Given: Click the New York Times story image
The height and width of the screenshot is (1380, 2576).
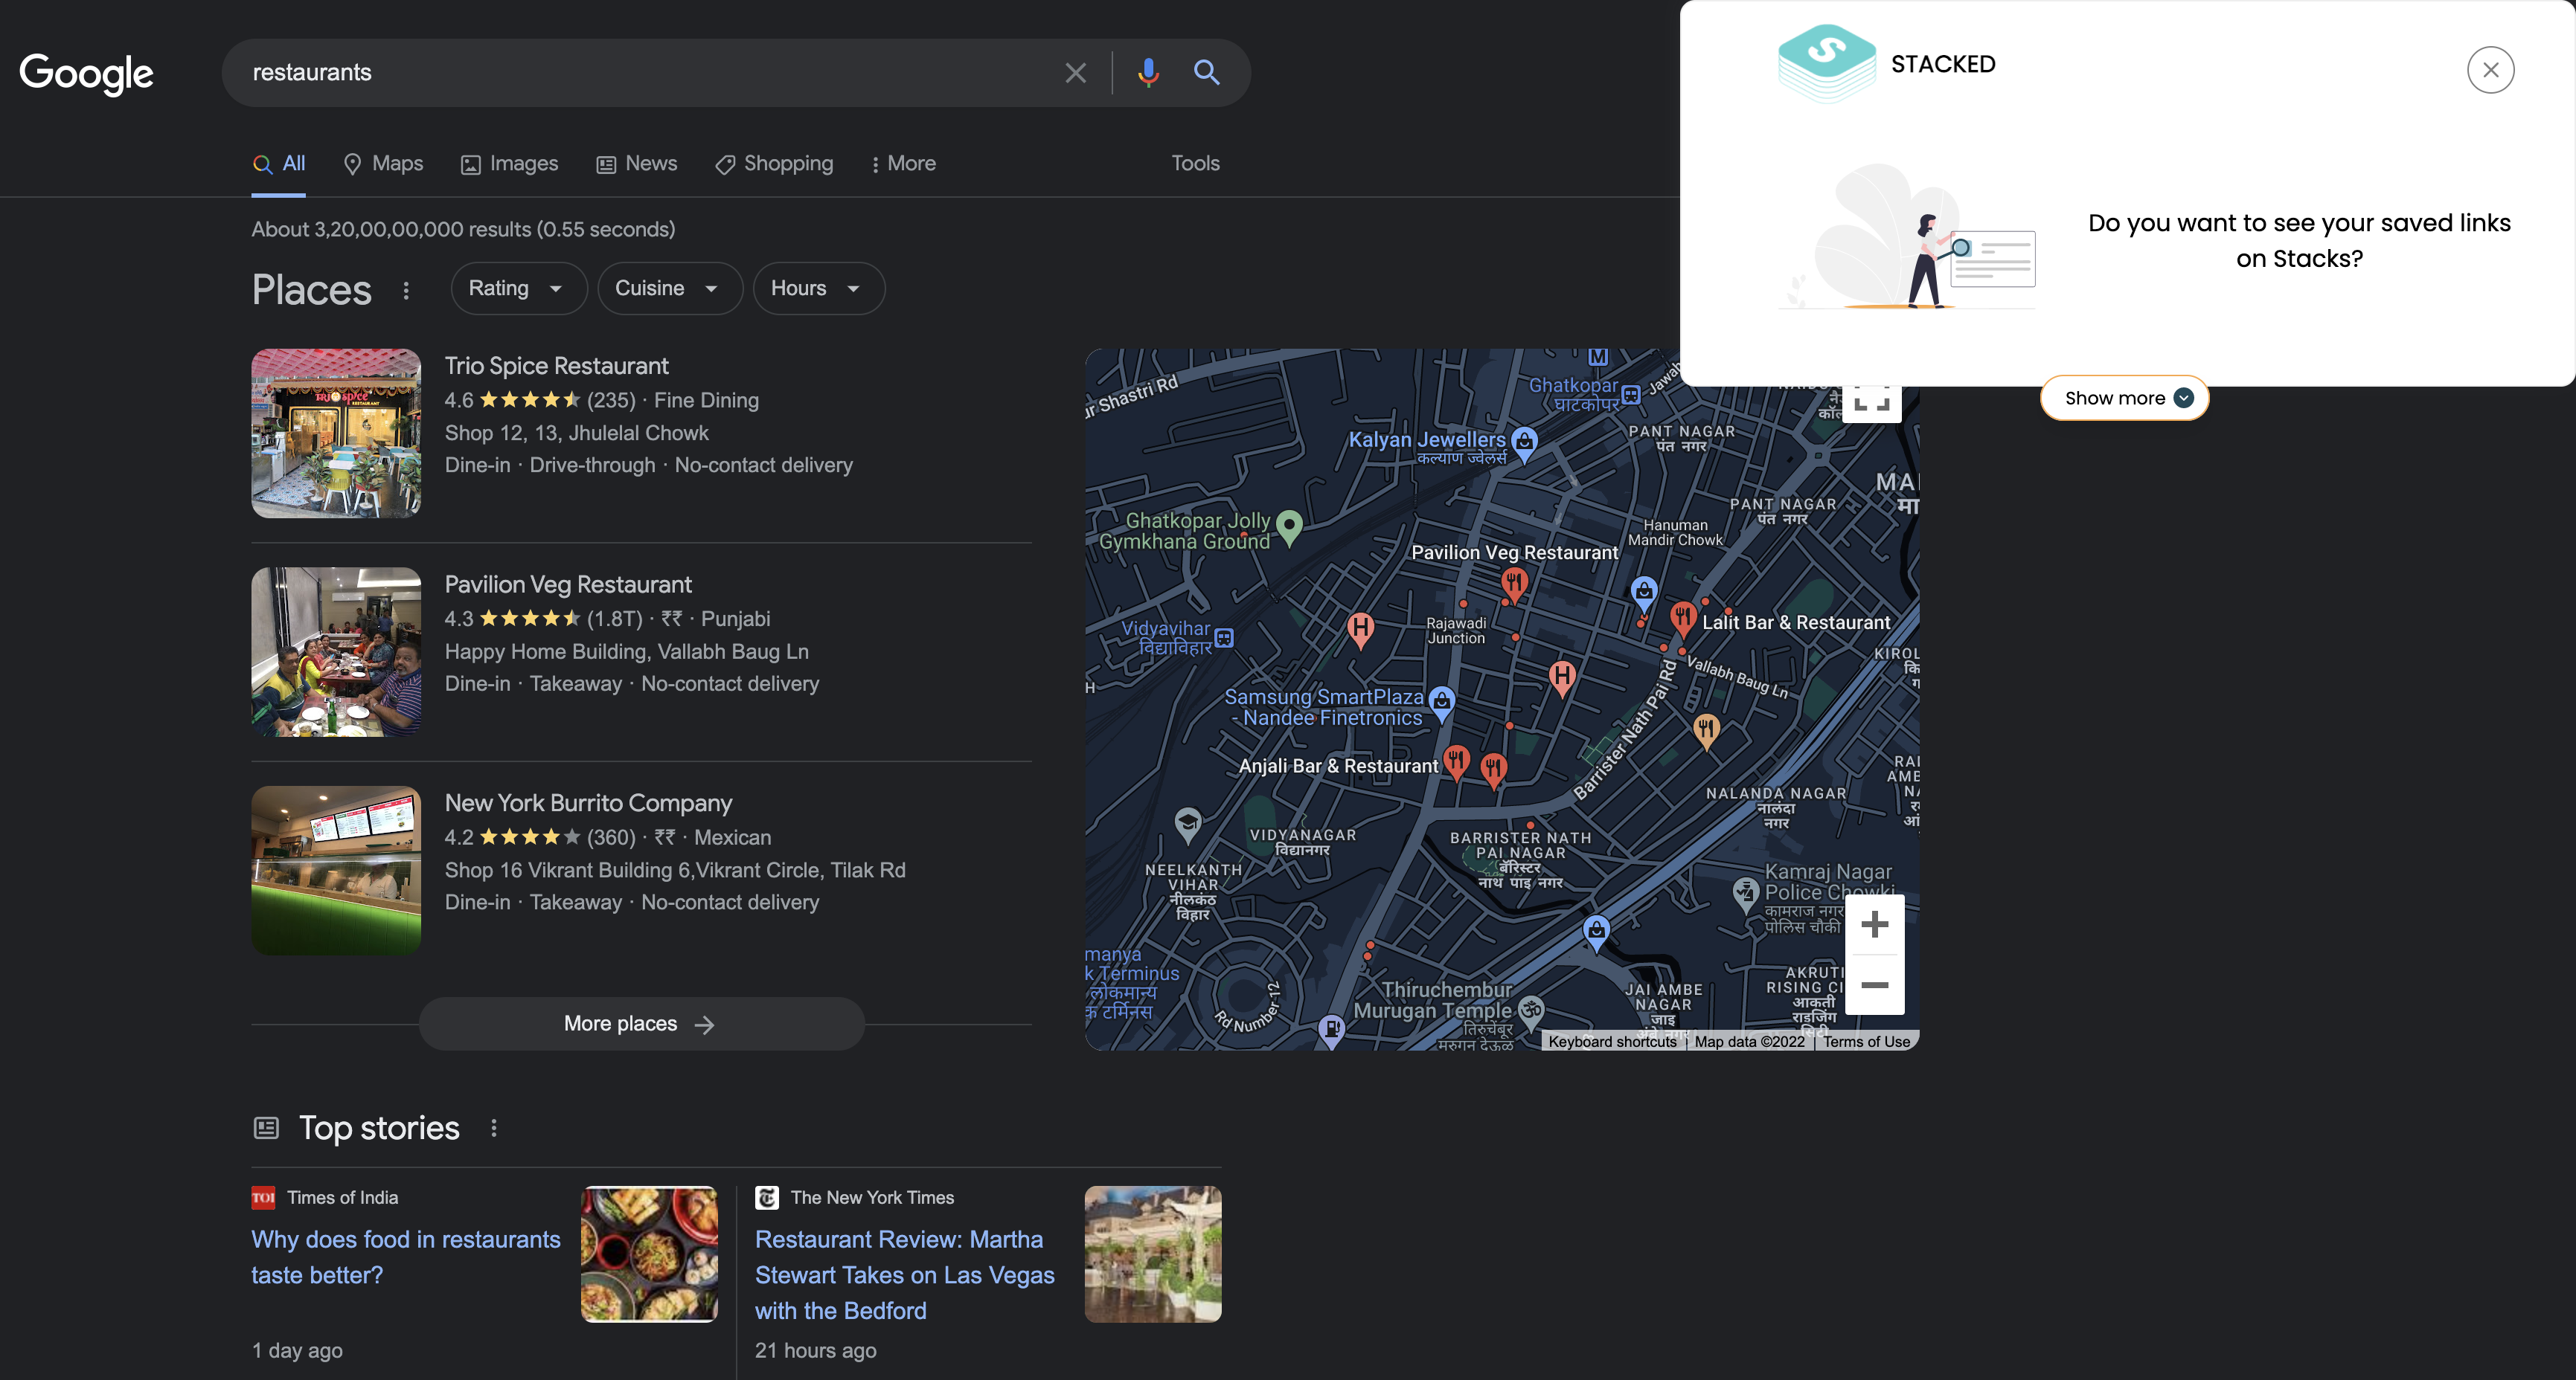Looking at the screenshot, I should (1153, 1255).
